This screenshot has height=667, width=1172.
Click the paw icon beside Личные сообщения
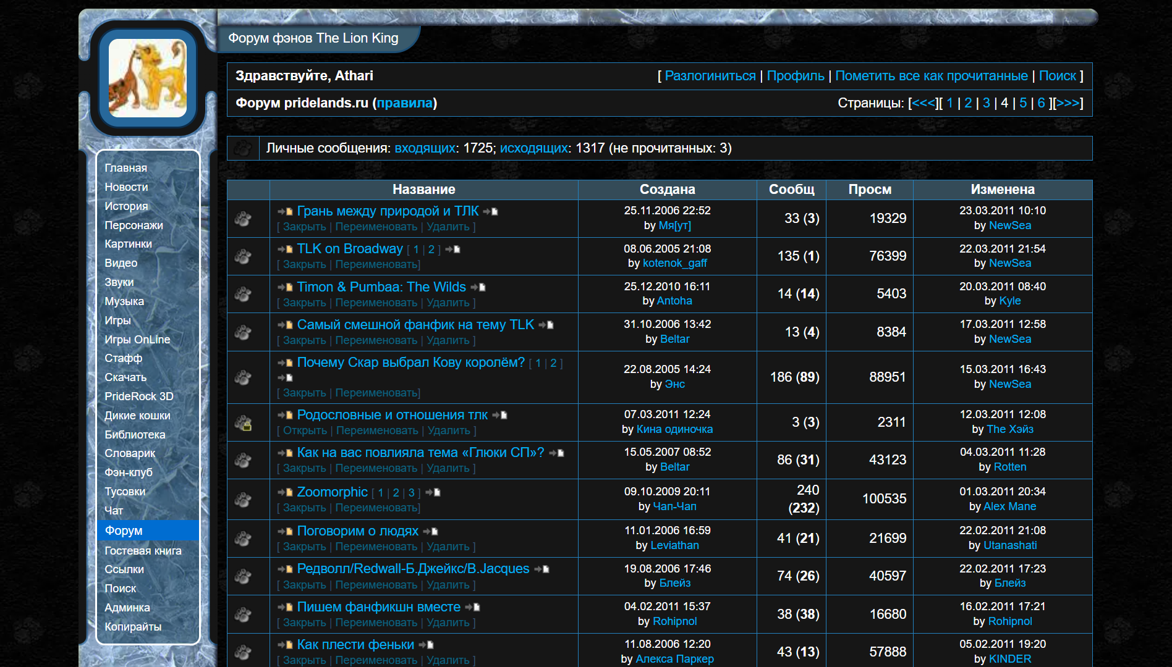pyautogui.click(x=243, y=148)
